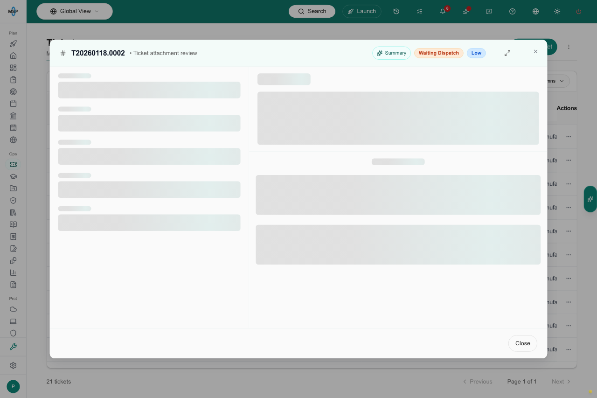This screenshot has width=597, height=398.
Task: Go to the Next page of tickets
Action: 561,382
